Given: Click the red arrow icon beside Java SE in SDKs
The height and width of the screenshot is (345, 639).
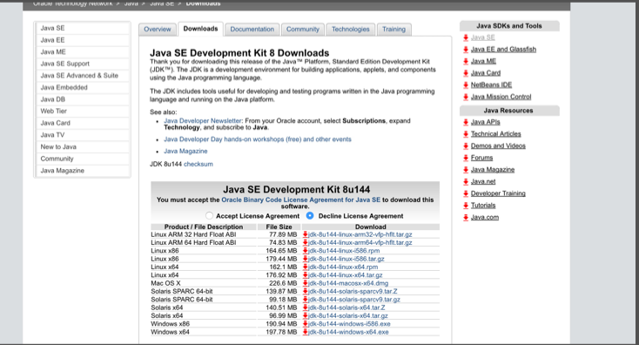Looking at the screenshot, I should pyautogui.click(x=466, y=38).
